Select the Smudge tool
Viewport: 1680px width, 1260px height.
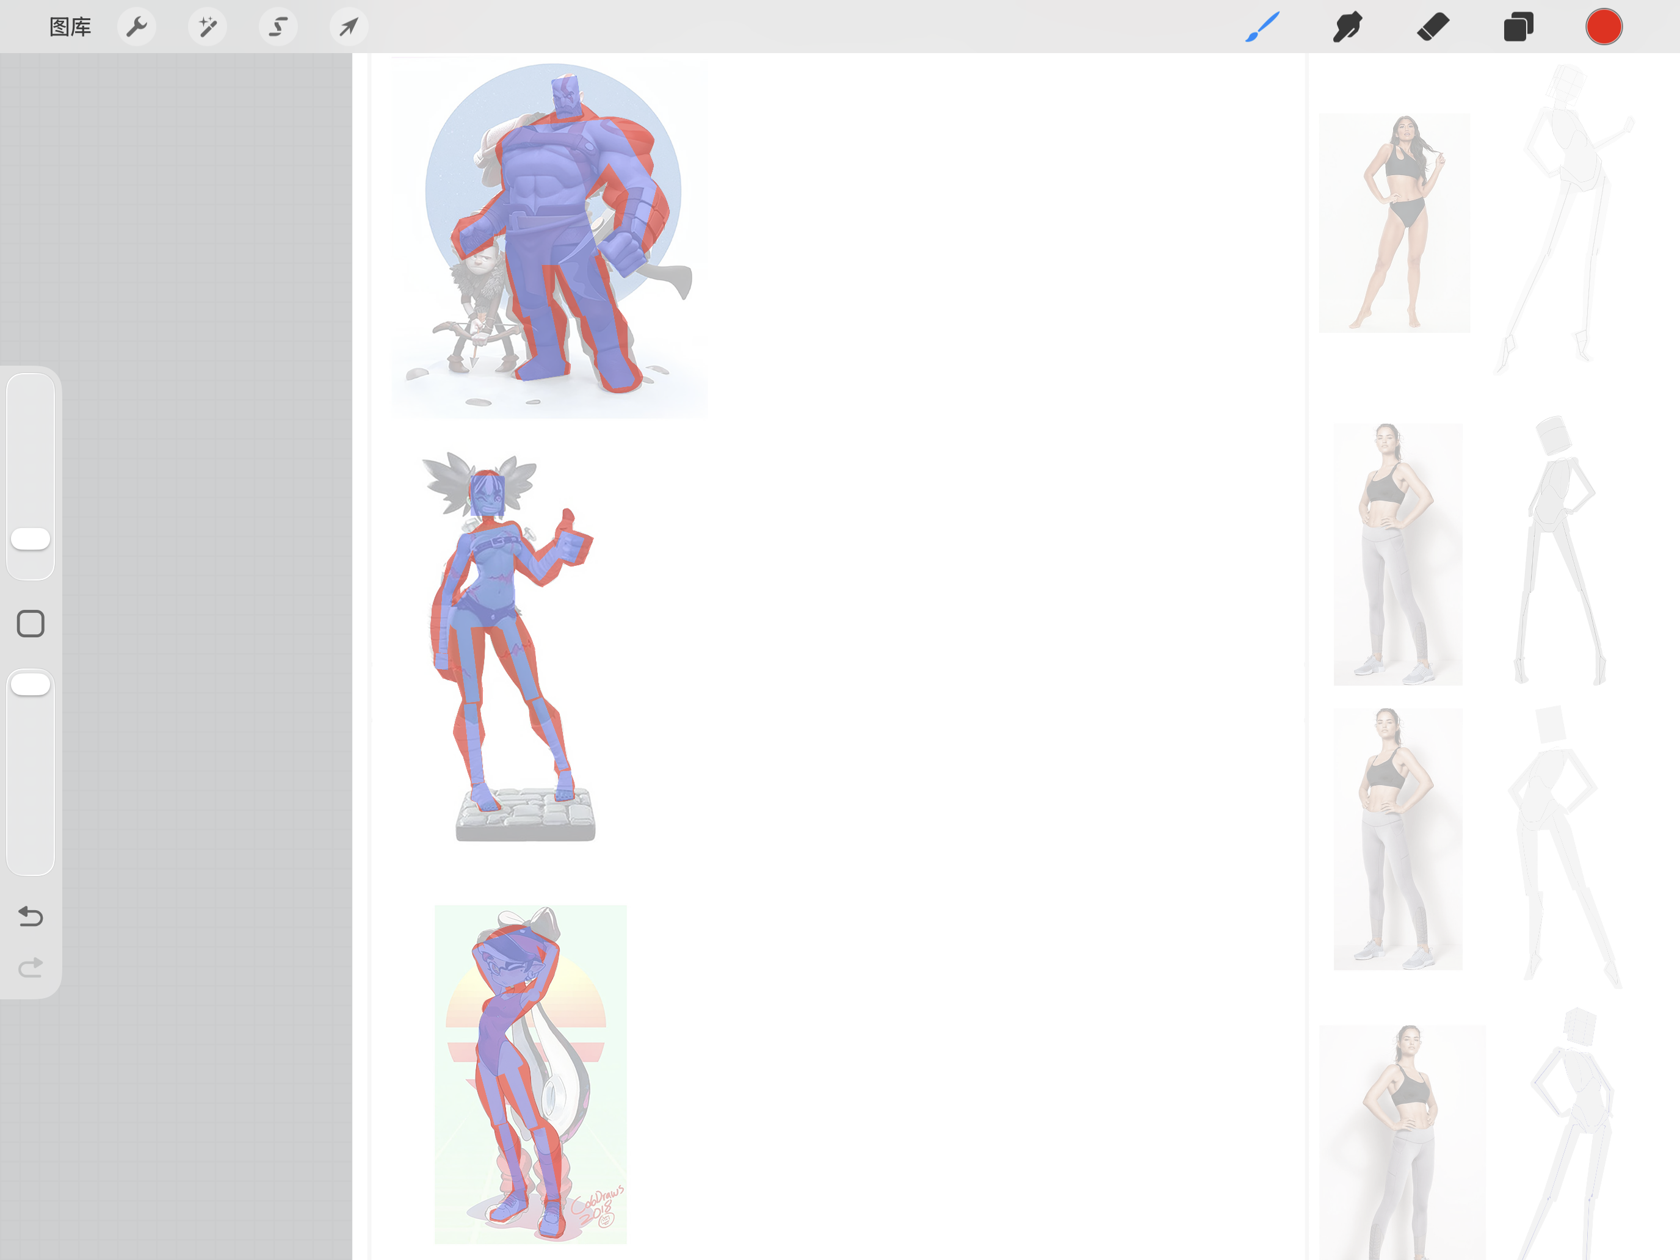point(1347,27)
